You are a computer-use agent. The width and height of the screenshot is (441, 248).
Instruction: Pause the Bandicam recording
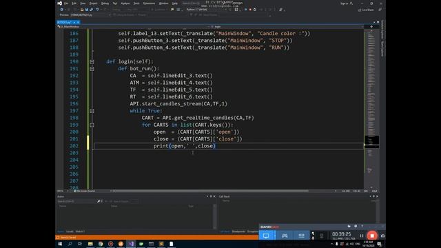[x=362, y=236]
